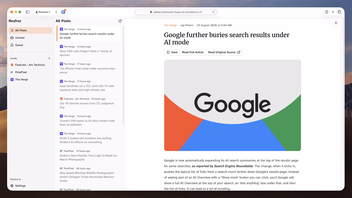
Task: Open the DLSS 5 leaked post
Action: click(x=88, y=138)
